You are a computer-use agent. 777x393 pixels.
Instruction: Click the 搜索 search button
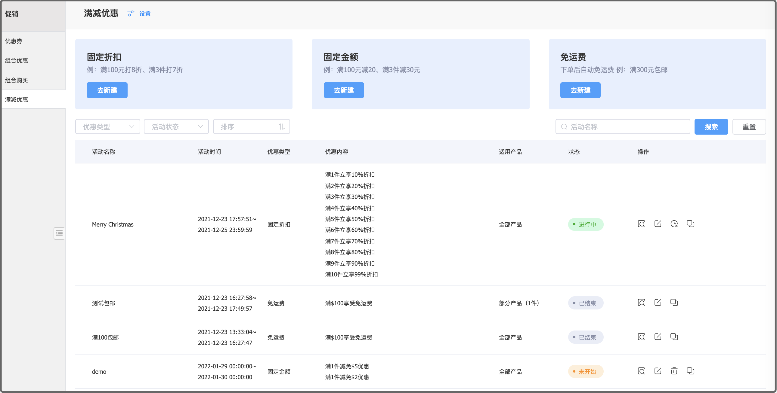(711, 126)
